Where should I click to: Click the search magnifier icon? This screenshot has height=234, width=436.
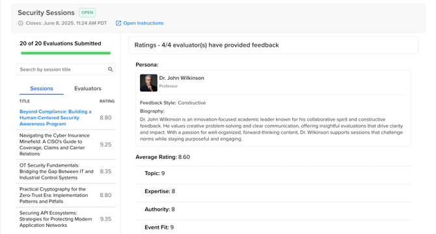(111, 69)
